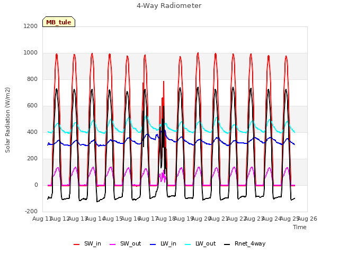Click the 200 y-axis tick label

32,159
